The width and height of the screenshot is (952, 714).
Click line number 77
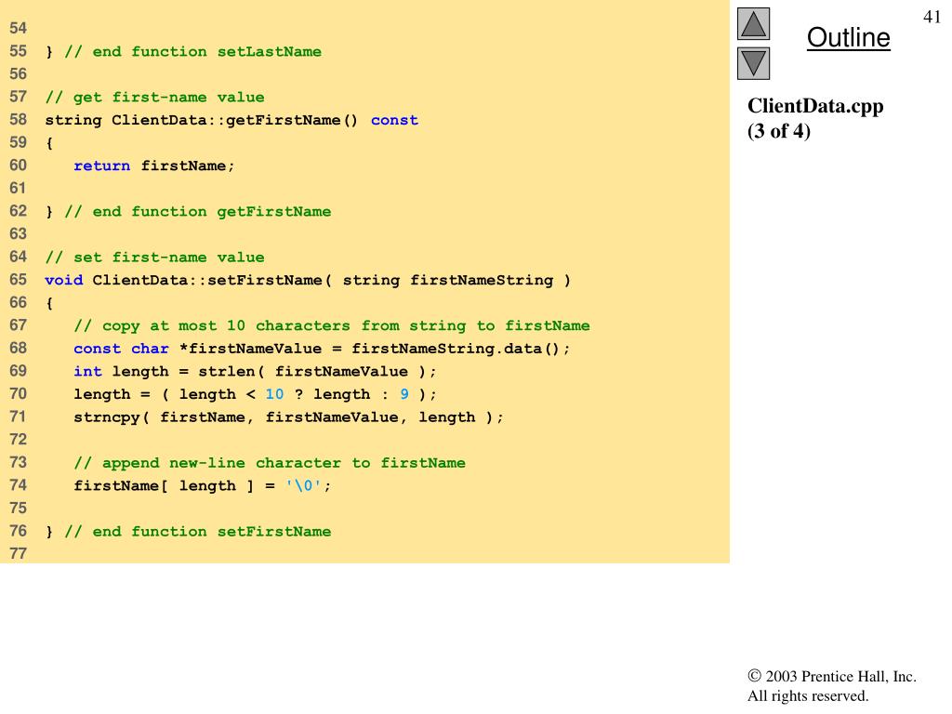[x=19, y=553]
